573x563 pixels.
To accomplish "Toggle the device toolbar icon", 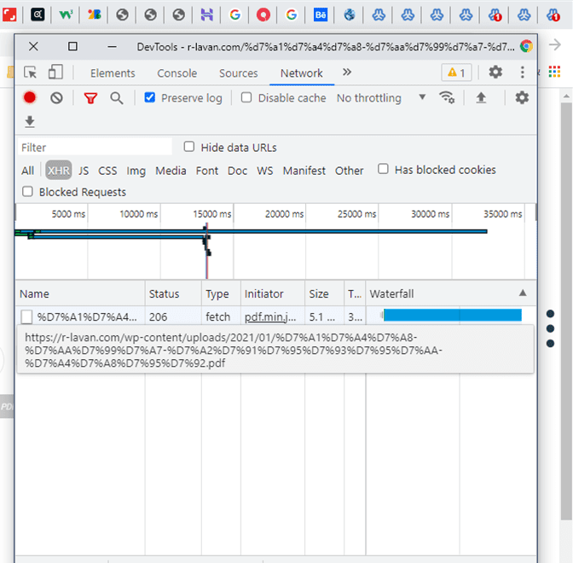I will pos(55,72).
